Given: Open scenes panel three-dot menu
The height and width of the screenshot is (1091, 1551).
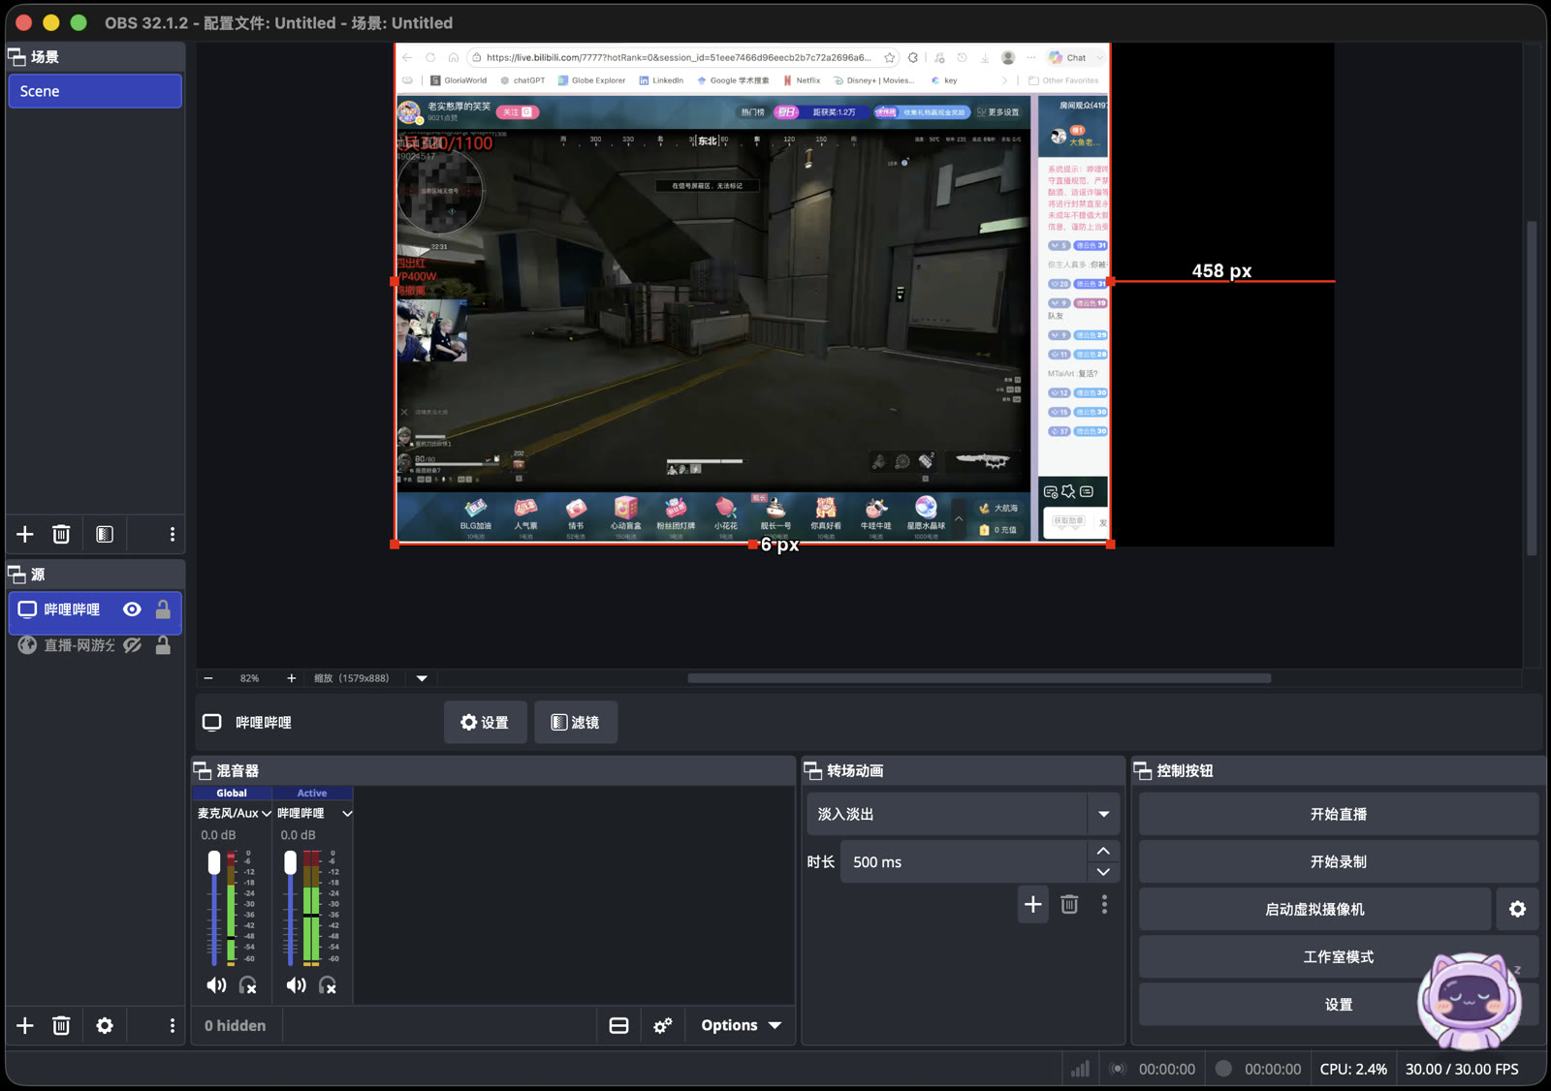Looking at the screenshot, I should 173,534.
